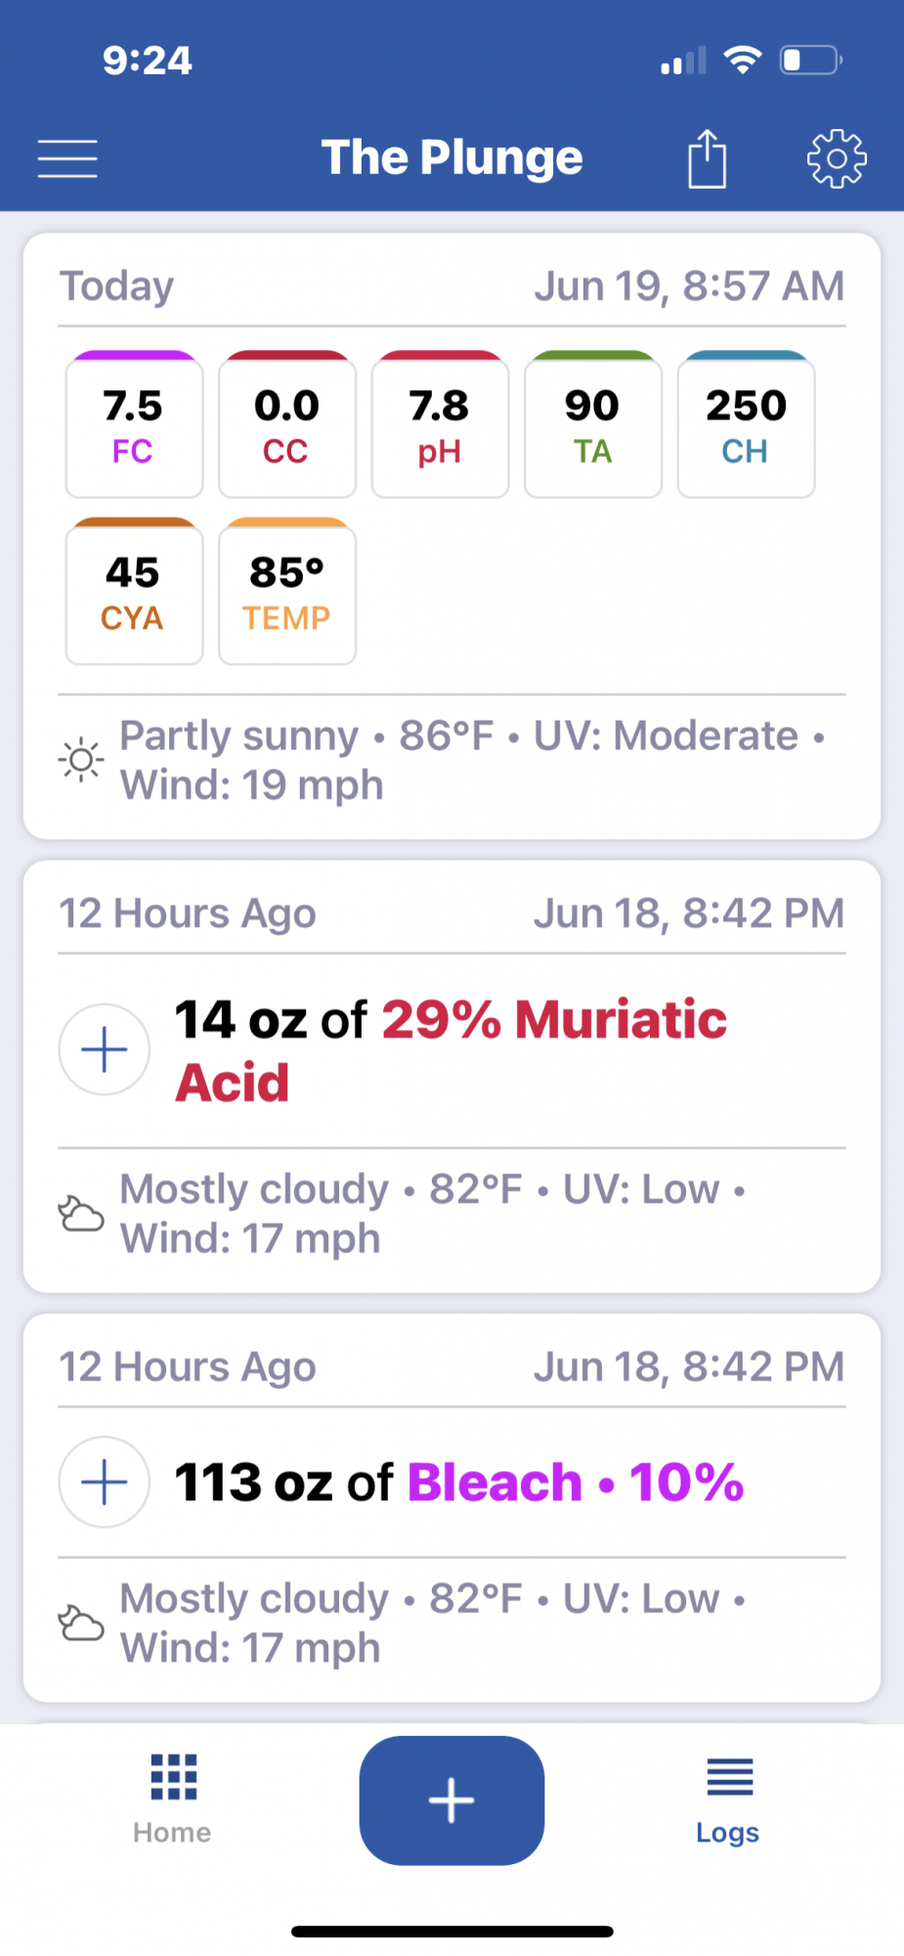Tap the share export icon
This screenshot has width=904, height=1956.
707,157
